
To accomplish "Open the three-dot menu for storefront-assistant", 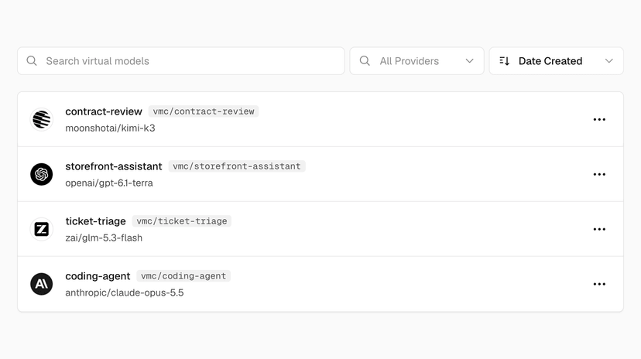I will [x=599, y=174].
